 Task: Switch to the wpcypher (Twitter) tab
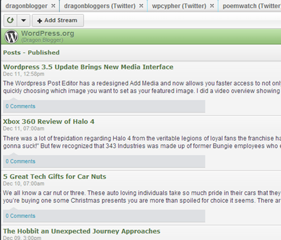pos(179,6)
